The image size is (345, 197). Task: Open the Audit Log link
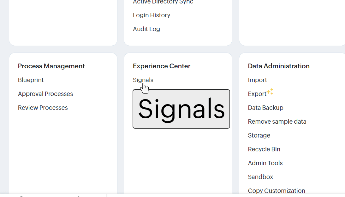(146, 29)
